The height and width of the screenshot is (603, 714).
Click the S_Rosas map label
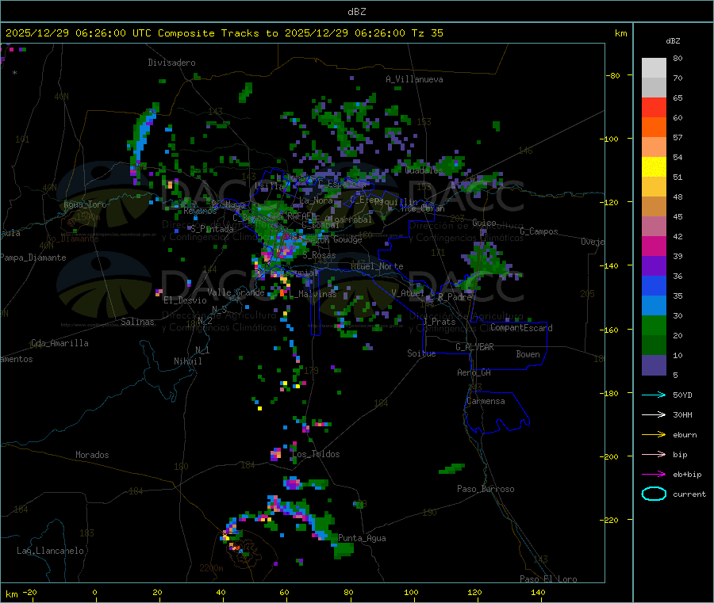[319, 256]
